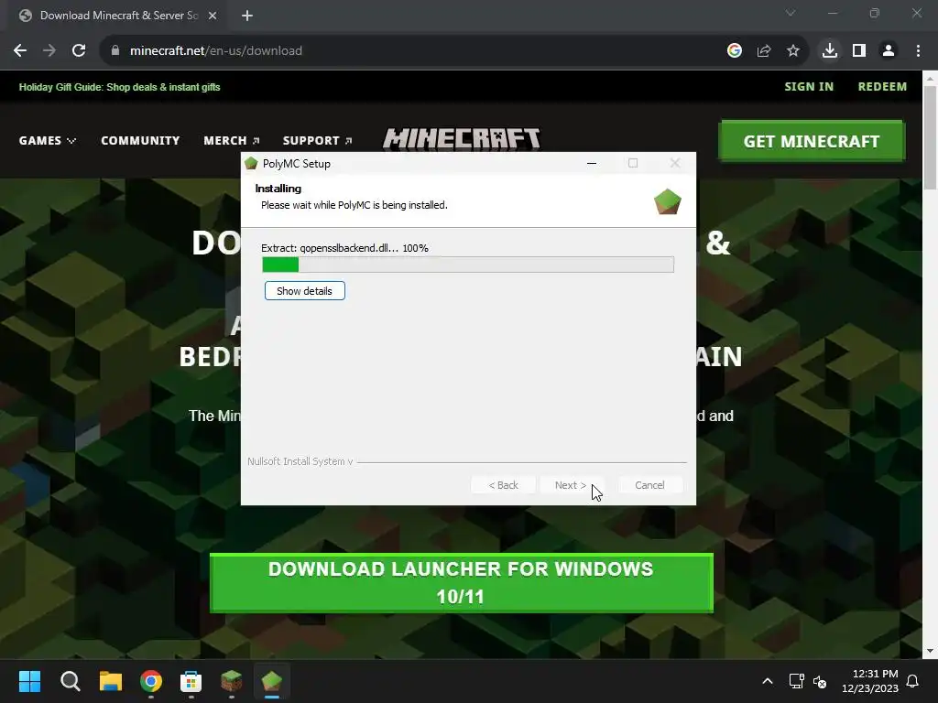Open the COMMUNITY menu item
Viewport: 938px width, 703px height.
coord(140,140)
